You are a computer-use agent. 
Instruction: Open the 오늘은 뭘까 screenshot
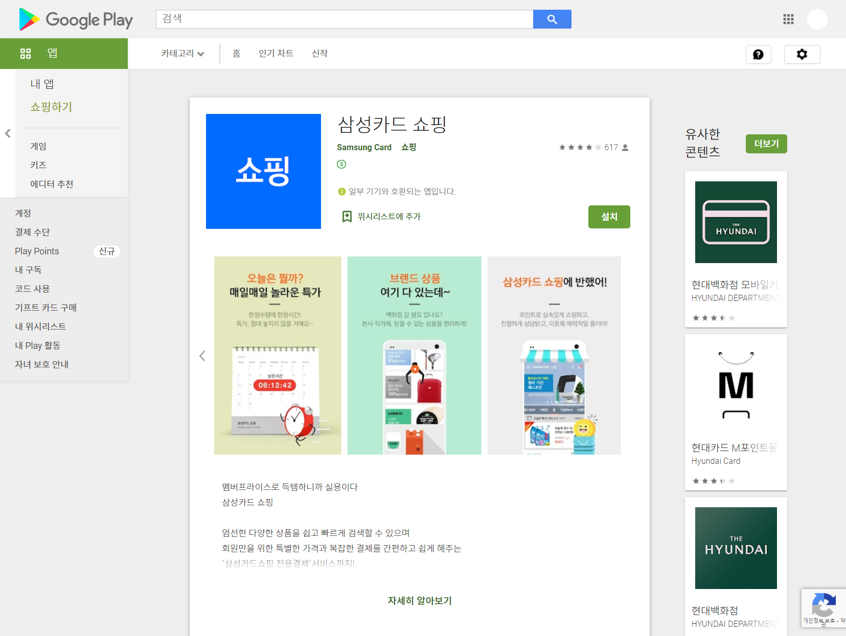278,356
